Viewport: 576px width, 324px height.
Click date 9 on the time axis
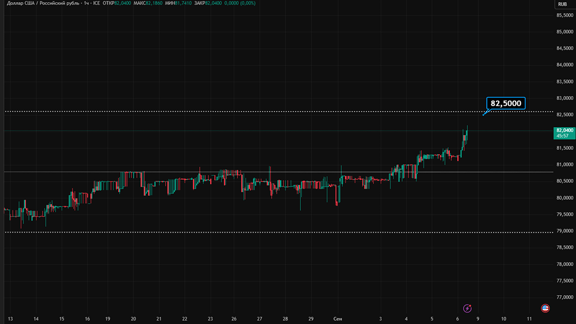[x=478, y=319]
